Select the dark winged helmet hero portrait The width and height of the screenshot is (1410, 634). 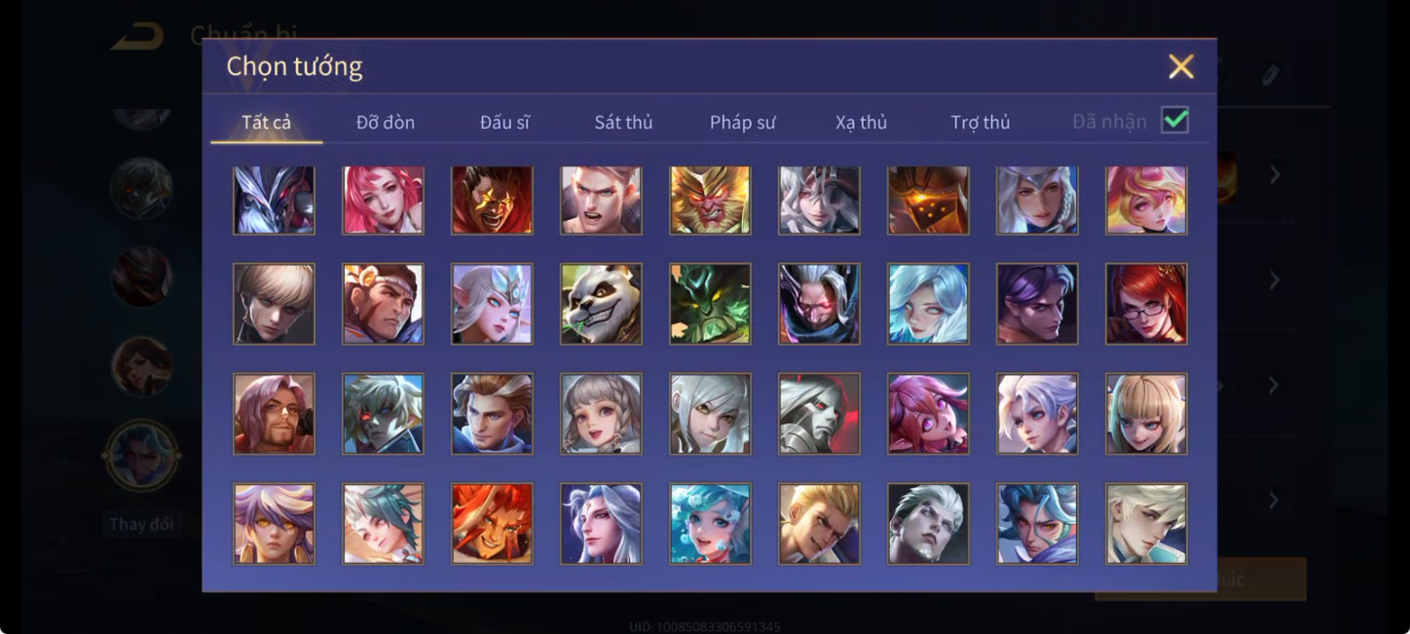pos(274,200)
